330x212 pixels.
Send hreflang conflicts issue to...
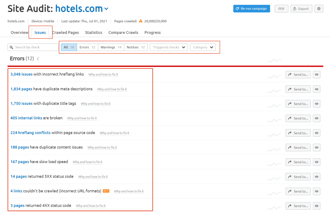click(x=298, y=133)
